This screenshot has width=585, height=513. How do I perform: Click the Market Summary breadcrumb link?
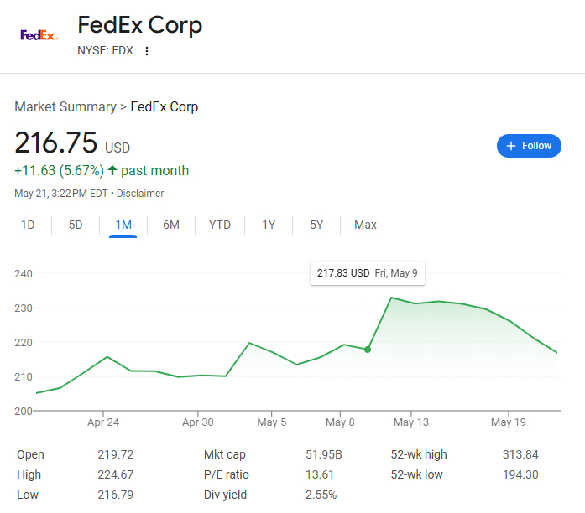pyautogui.click(x=65, y=106)
